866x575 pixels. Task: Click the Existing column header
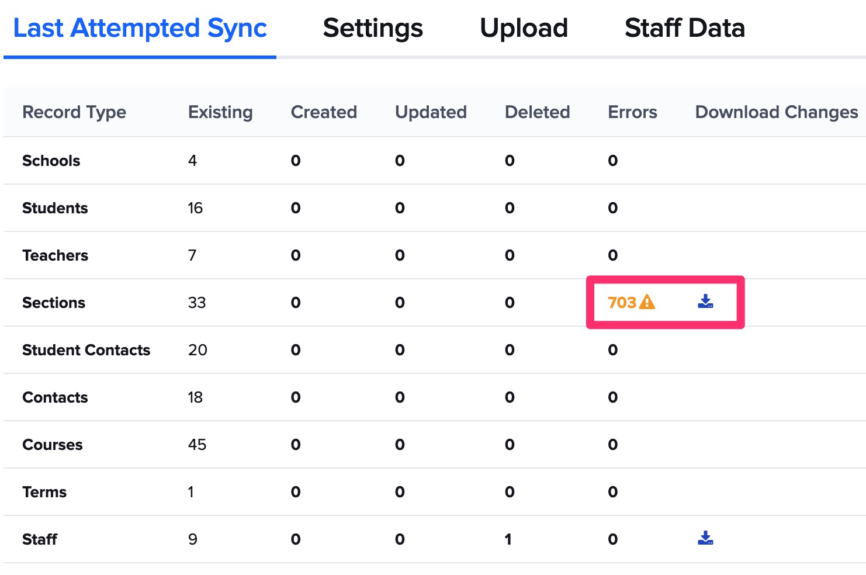coord(220,112)
